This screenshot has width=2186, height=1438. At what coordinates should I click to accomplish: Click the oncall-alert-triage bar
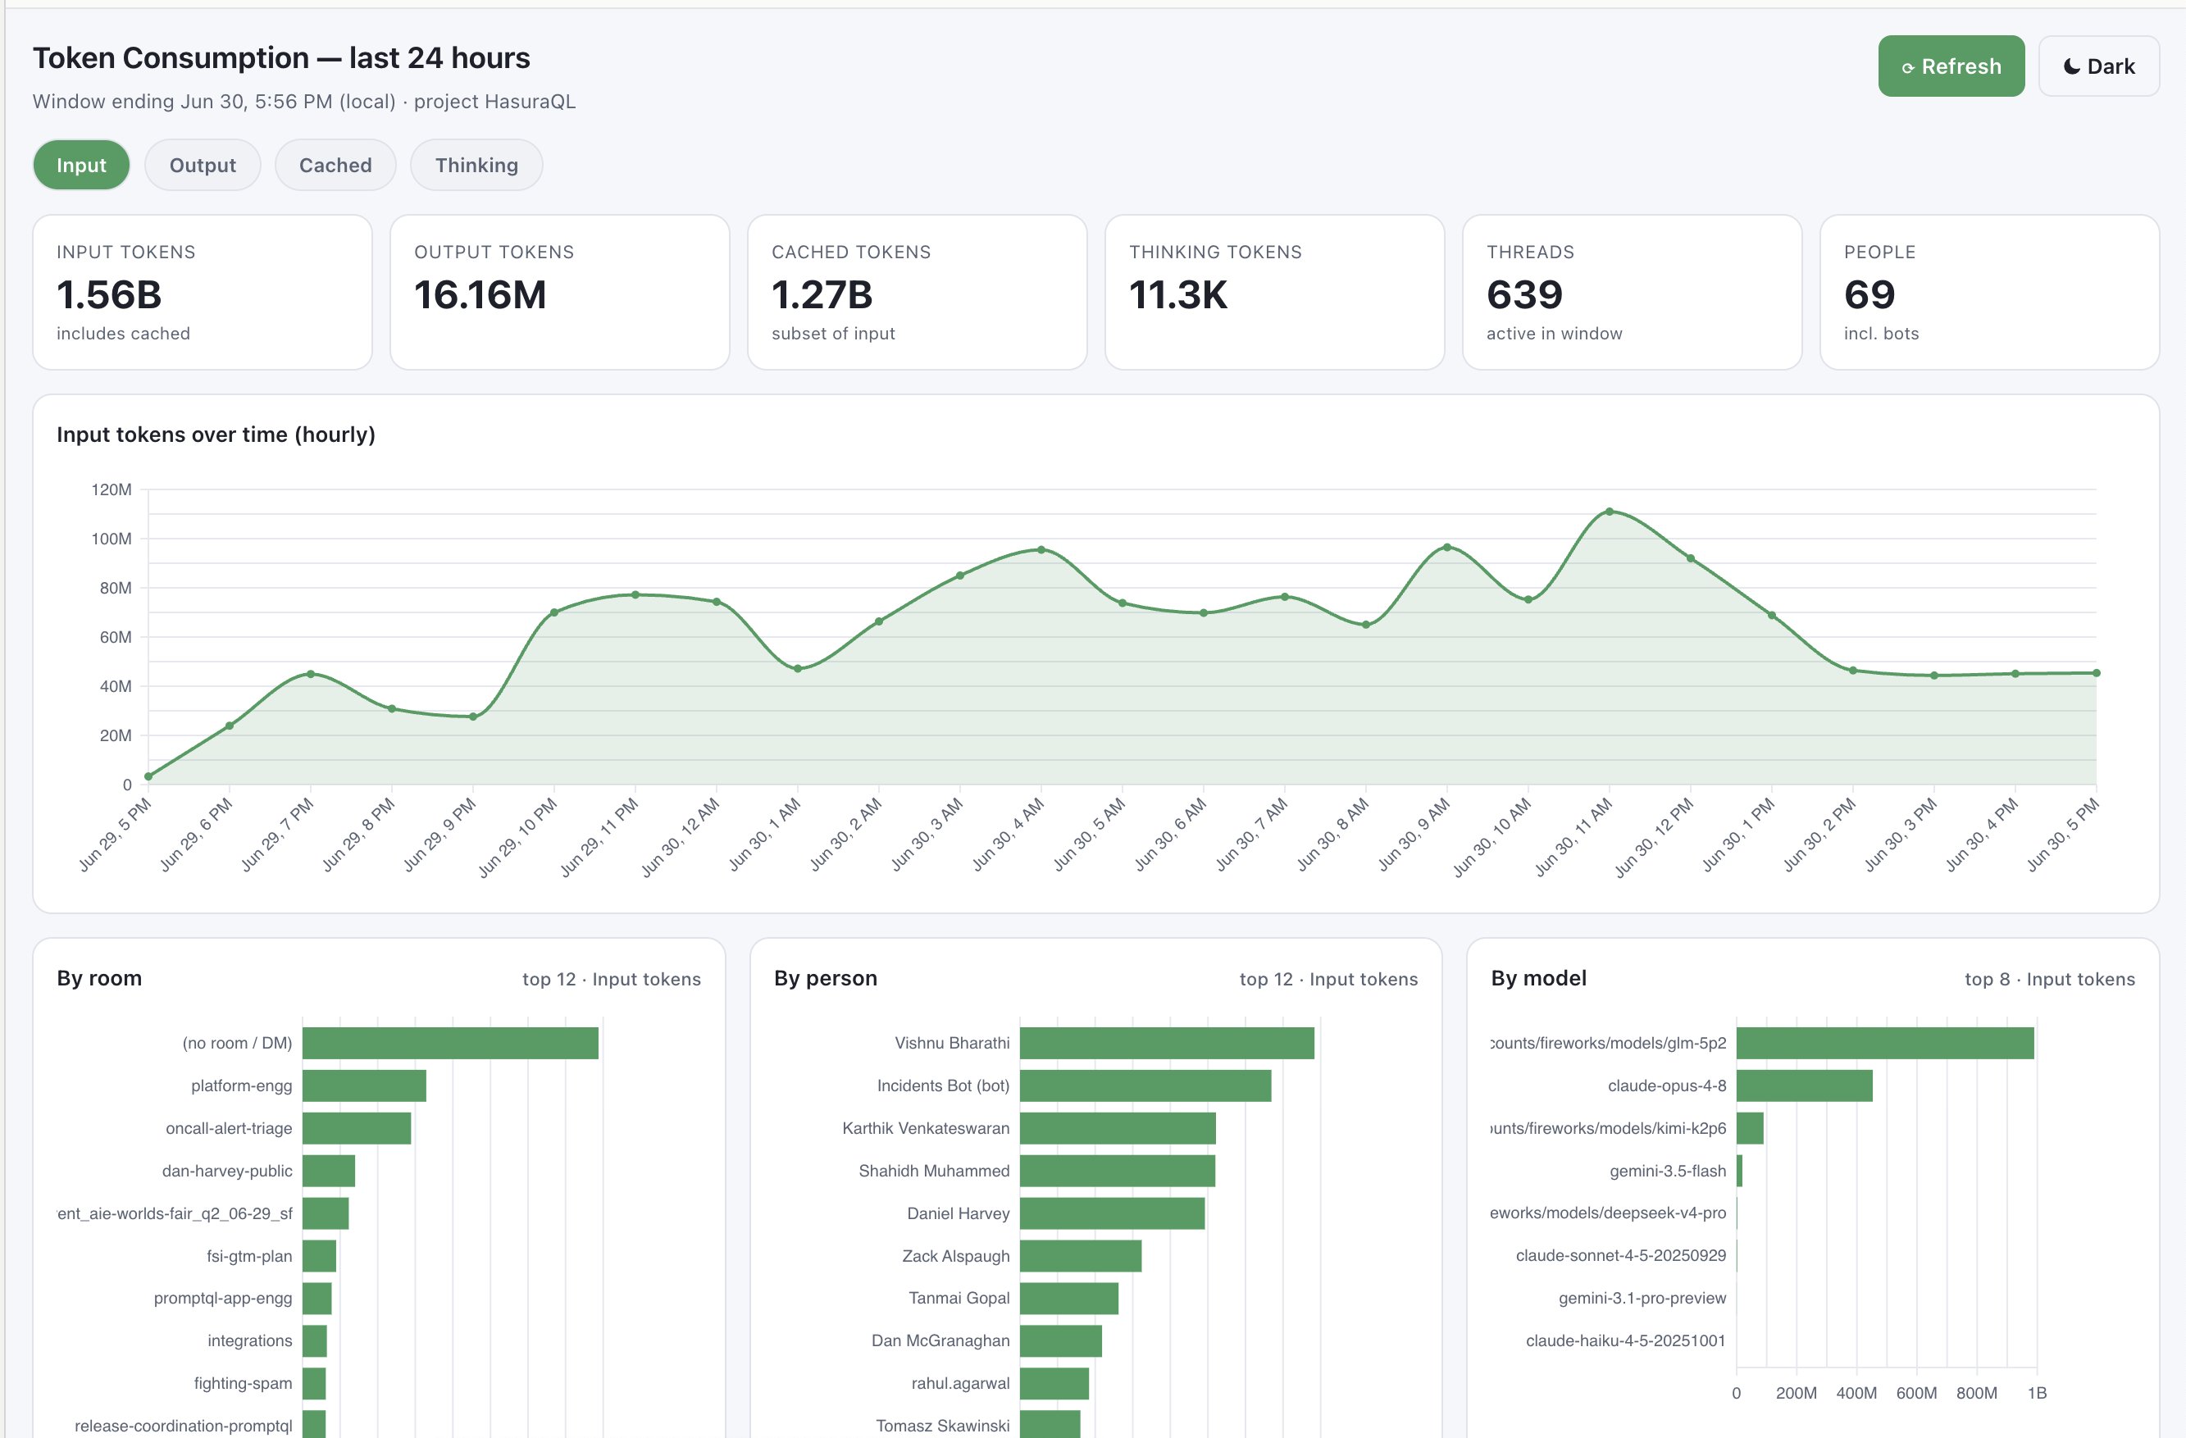[x=357, y=1129]
